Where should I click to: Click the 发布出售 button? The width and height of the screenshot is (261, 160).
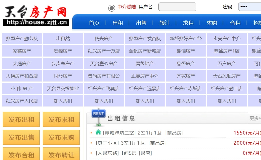click(x=21, y=137)
